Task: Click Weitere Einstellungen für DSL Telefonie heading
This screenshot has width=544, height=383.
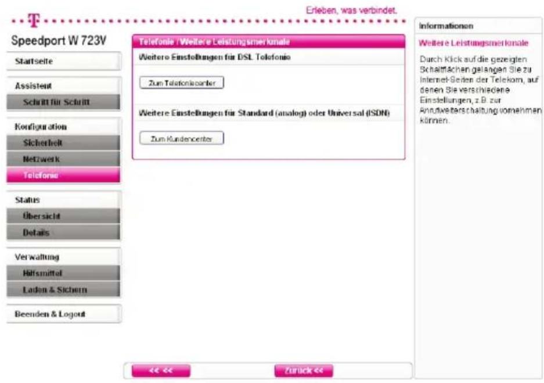Action: pos(214,57)
